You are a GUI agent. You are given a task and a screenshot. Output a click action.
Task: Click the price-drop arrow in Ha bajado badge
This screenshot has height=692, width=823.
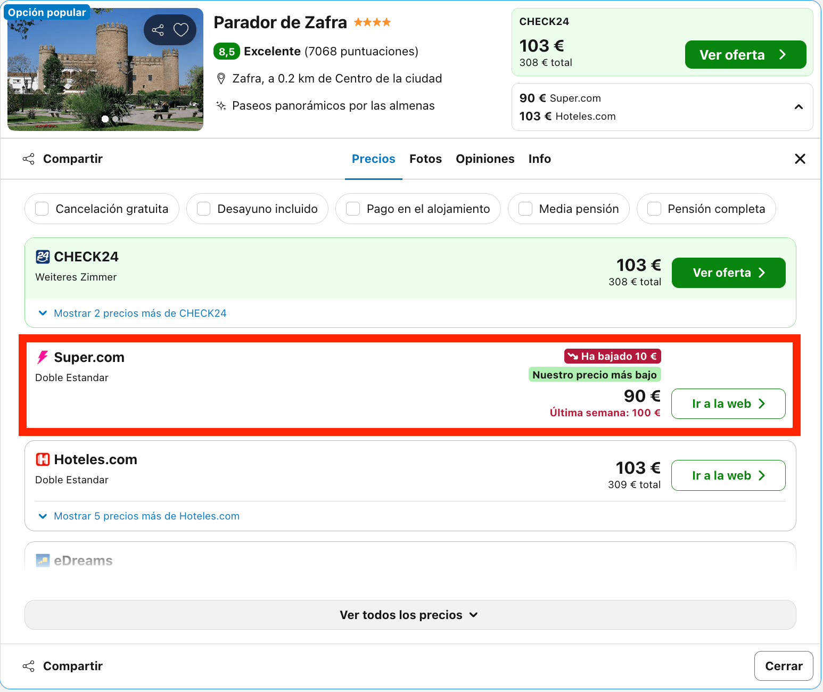pyautogui.click(x=573, y=356)
